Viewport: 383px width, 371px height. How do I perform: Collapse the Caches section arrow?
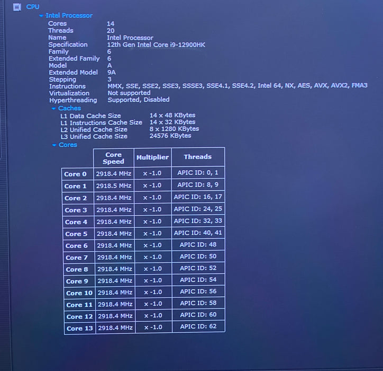point(53,109)
